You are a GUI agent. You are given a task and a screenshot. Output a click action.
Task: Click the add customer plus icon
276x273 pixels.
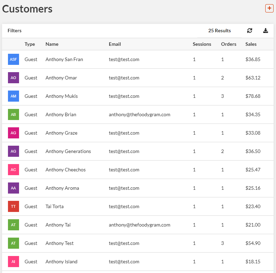[269, 8]
